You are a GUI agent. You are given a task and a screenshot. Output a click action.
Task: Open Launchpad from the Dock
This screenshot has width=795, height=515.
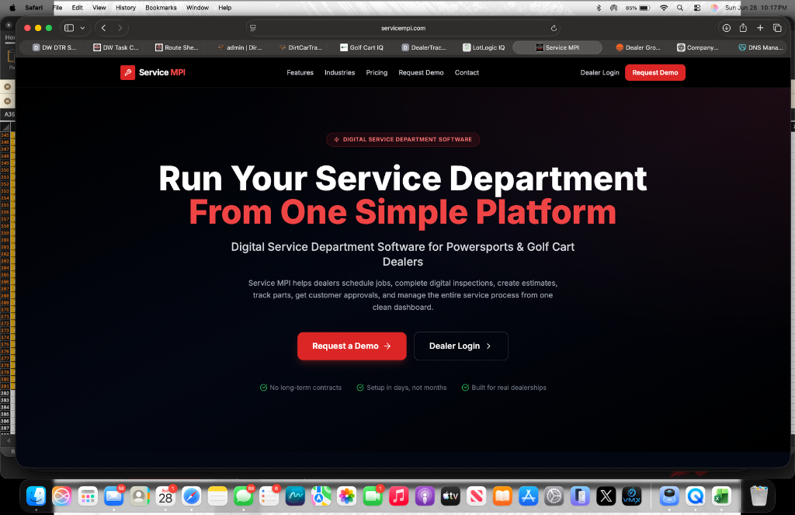88,496
